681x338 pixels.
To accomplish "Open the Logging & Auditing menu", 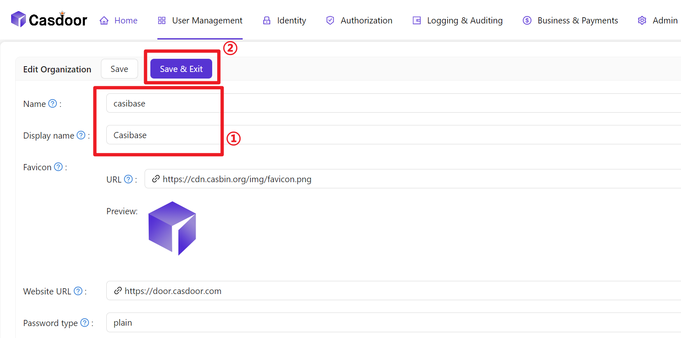I will coord(458,21).
